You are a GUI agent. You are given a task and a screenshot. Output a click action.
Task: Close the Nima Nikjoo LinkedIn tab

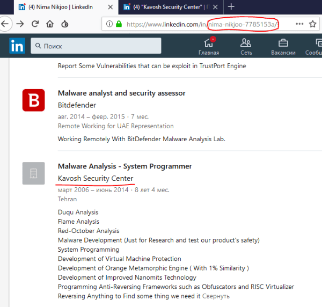tap(110, 7)
